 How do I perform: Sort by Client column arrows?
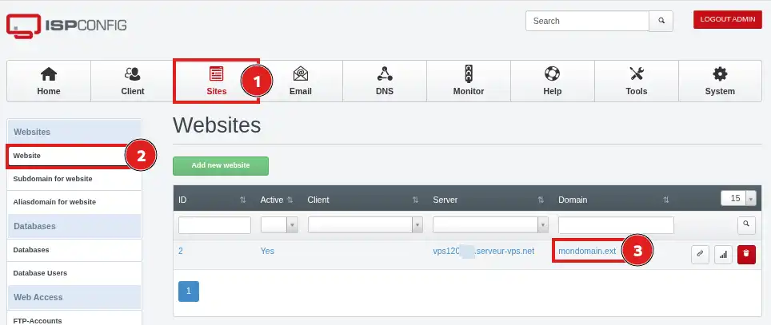click(416, 200)
